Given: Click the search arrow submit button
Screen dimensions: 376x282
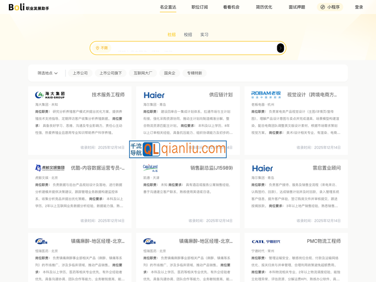Looking at the screenshot, I should coord(280,48).
